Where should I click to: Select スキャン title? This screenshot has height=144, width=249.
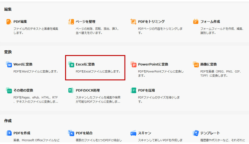point(144,133)
